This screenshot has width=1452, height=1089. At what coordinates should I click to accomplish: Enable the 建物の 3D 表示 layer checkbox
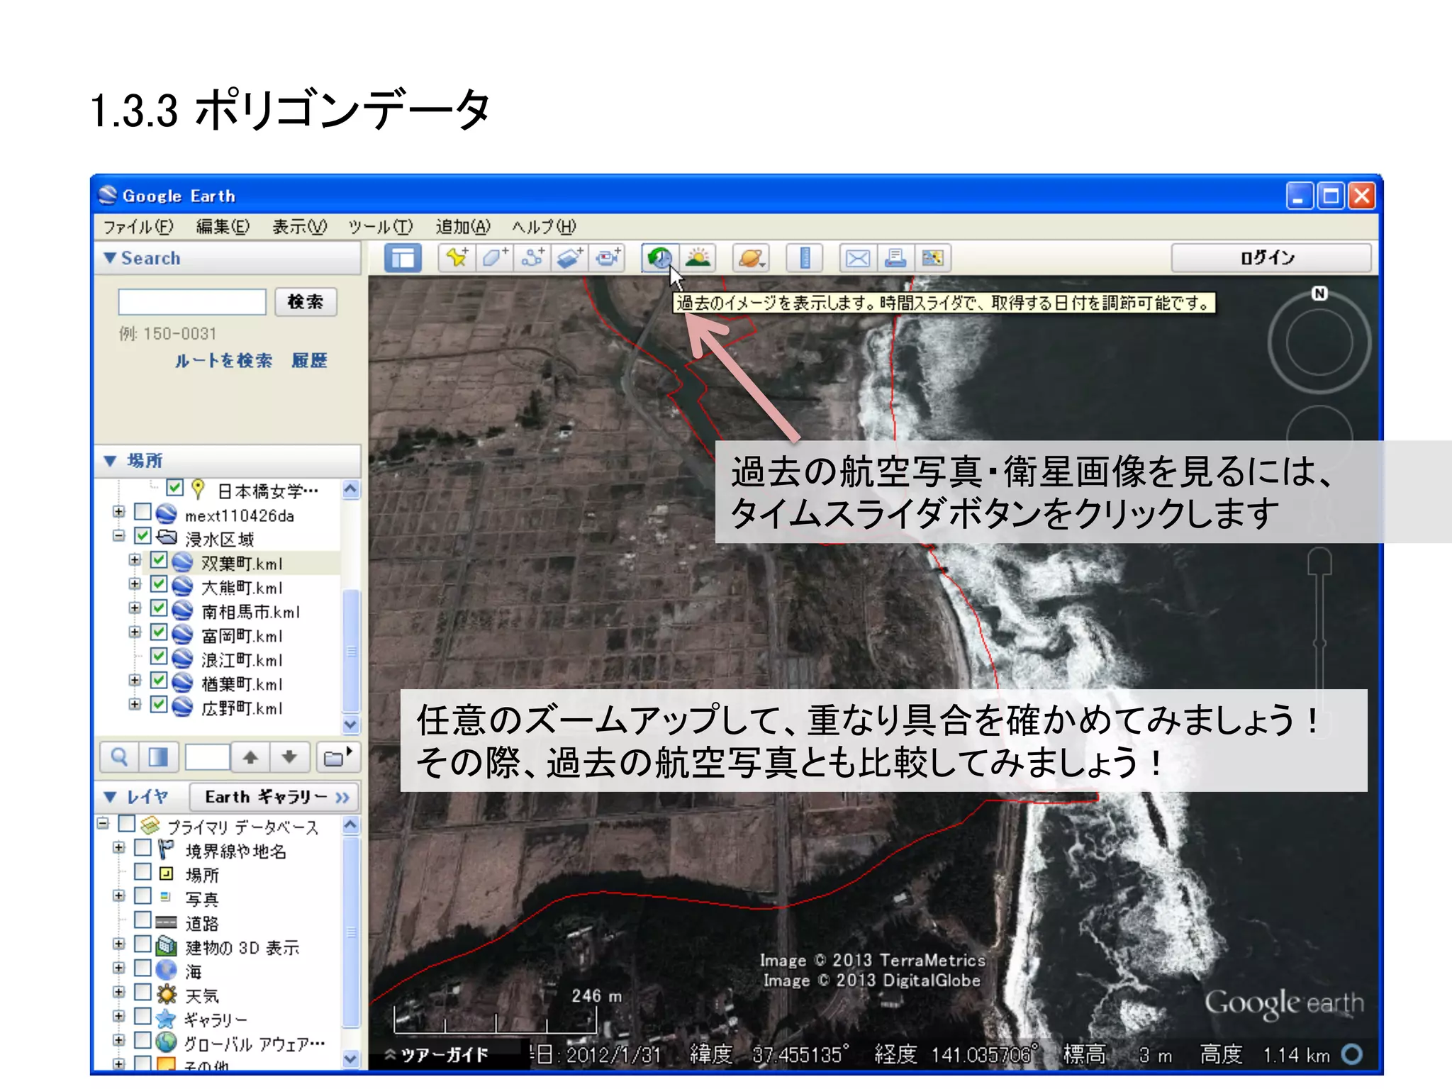pyautogui.click(x=143, y=944)
